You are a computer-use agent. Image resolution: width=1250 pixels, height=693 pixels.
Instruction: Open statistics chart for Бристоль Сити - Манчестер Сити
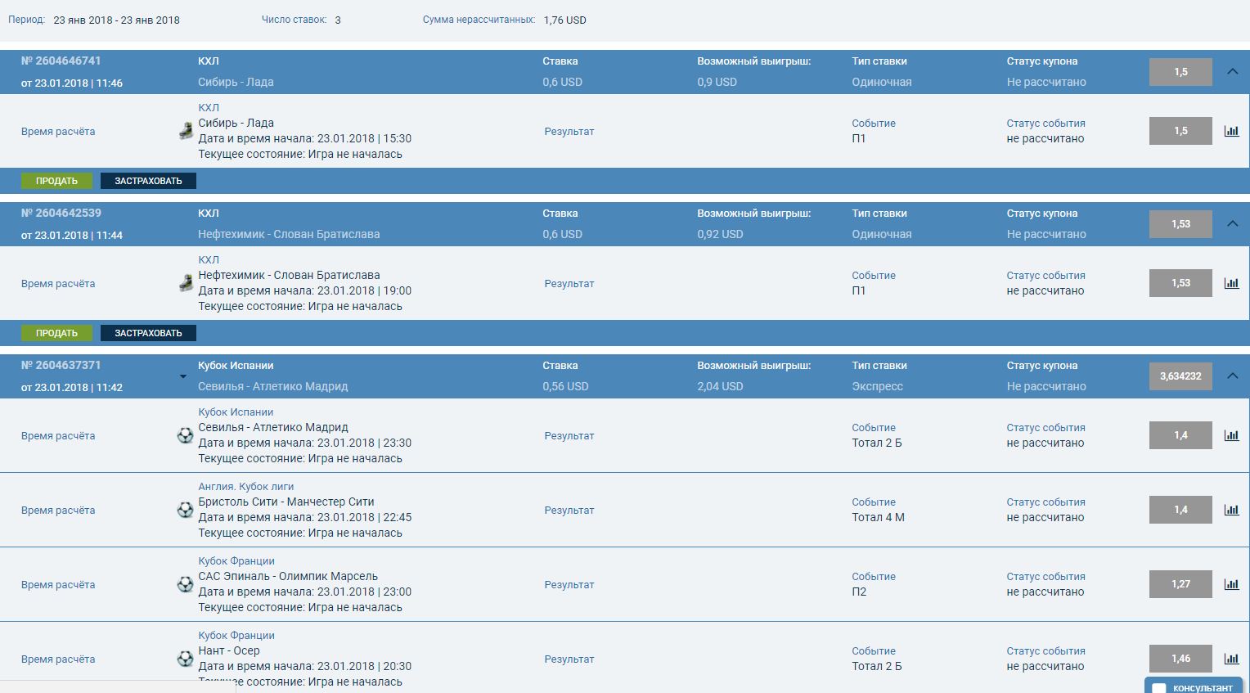pos(1231,510)
